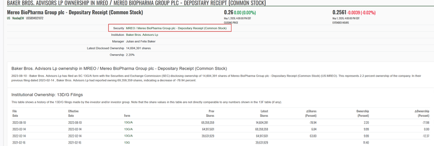Click Effective Date cell 2023-08-10

[x=75, y=123]
